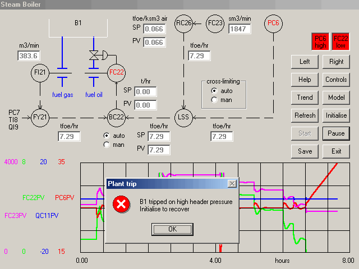Click the RC26 ratio controller symbol

pos(183,24)
